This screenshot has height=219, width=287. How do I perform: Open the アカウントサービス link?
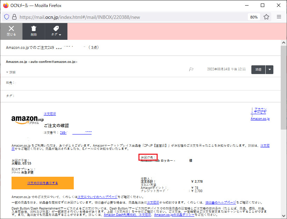pos(260,111)
